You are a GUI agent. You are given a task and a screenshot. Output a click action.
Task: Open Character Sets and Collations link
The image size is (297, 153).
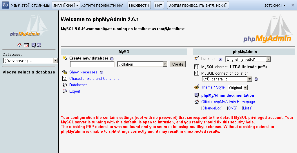[x=94, y=78]
